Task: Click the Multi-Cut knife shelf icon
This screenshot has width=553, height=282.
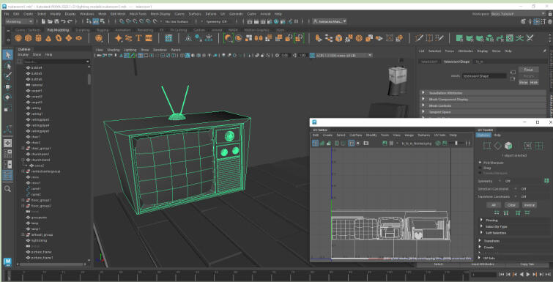Action: tap(419, 38)
